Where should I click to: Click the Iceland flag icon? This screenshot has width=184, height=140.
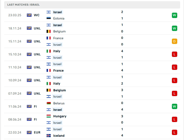pos(49,136)
